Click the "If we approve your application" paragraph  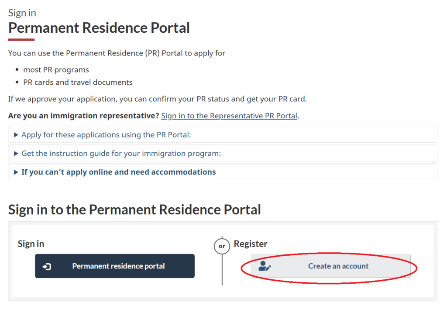point(157,99)
